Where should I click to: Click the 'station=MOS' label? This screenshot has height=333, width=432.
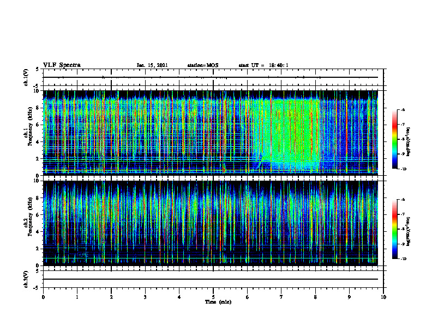click(x=203, y=65)
